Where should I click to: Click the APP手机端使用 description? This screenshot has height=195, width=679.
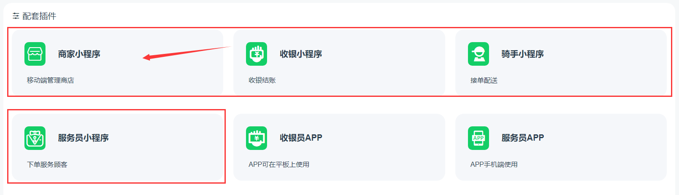tap(494, 164)
